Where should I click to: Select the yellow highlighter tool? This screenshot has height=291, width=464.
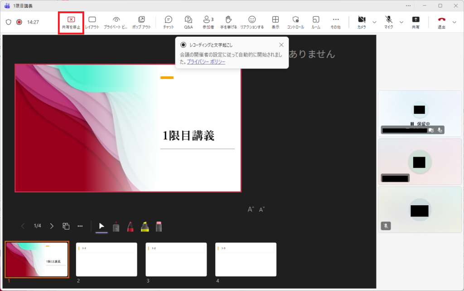(x=145, y=226)
